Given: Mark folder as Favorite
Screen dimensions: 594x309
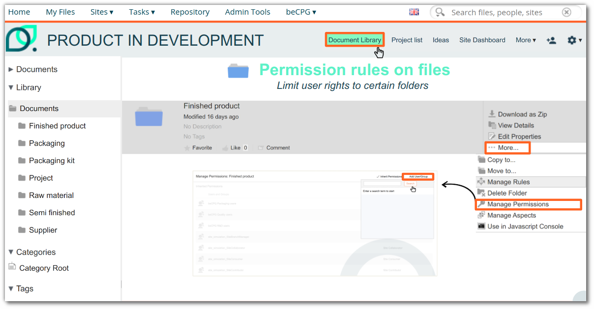Looking at the screenshot, I should point(198,148).
